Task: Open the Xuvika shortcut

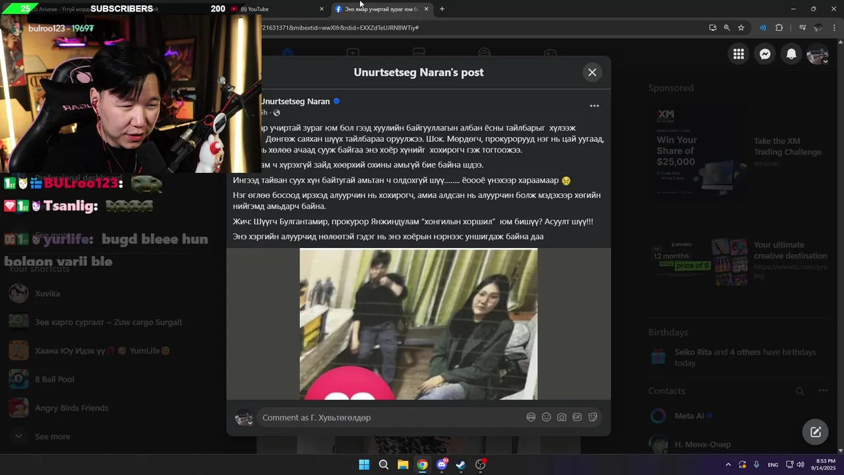Action: (47, 294)
